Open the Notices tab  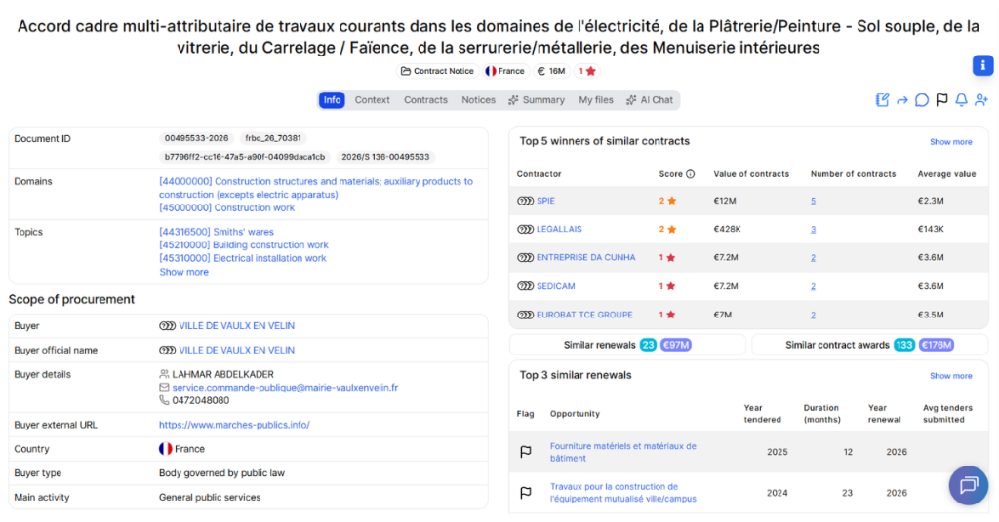478,99
